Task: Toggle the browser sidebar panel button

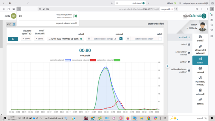Action: (x=212, y=9)
